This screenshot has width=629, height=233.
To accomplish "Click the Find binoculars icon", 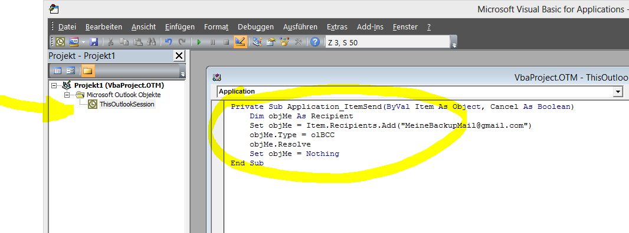I will 152,42.
